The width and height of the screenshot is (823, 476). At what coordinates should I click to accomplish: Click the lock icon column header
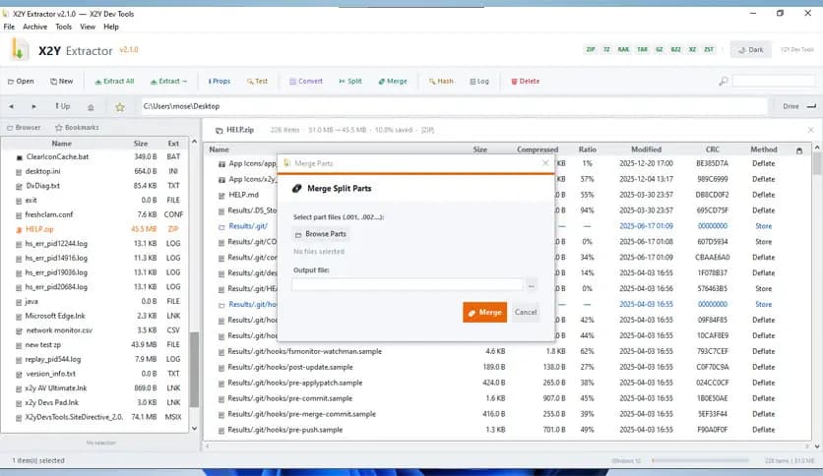(799, 150)
